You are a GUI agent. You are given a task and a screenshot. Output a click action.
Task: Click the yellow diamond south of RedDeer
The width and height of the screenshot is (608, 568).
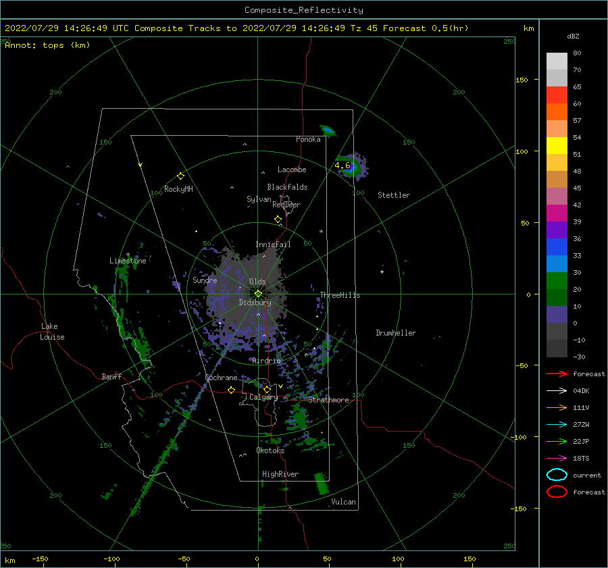point(278,220)
